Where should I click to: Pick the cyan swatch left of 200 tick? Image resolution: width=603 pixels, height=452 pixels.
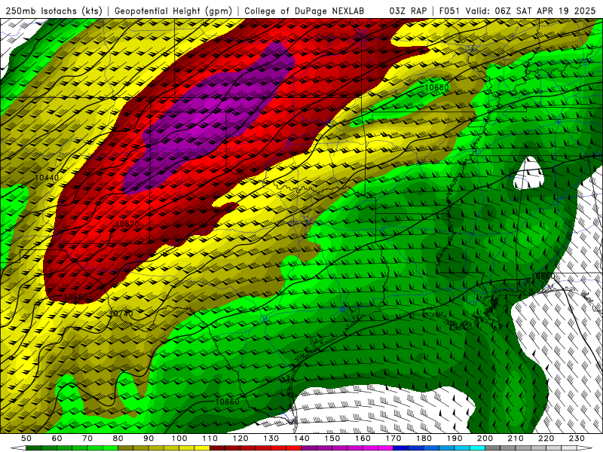point(477,448)
